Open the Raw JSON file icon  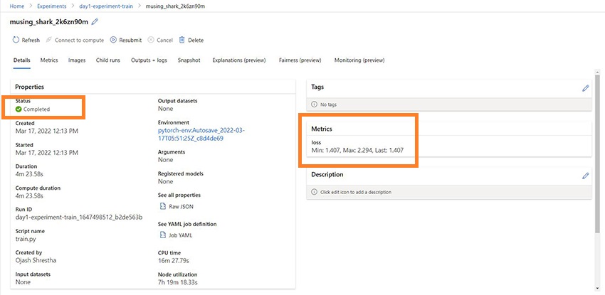click(162, 206)
